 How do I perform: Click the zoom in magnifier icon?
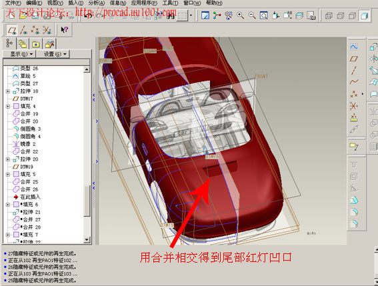pyautogui.click(x=240, y=16)
